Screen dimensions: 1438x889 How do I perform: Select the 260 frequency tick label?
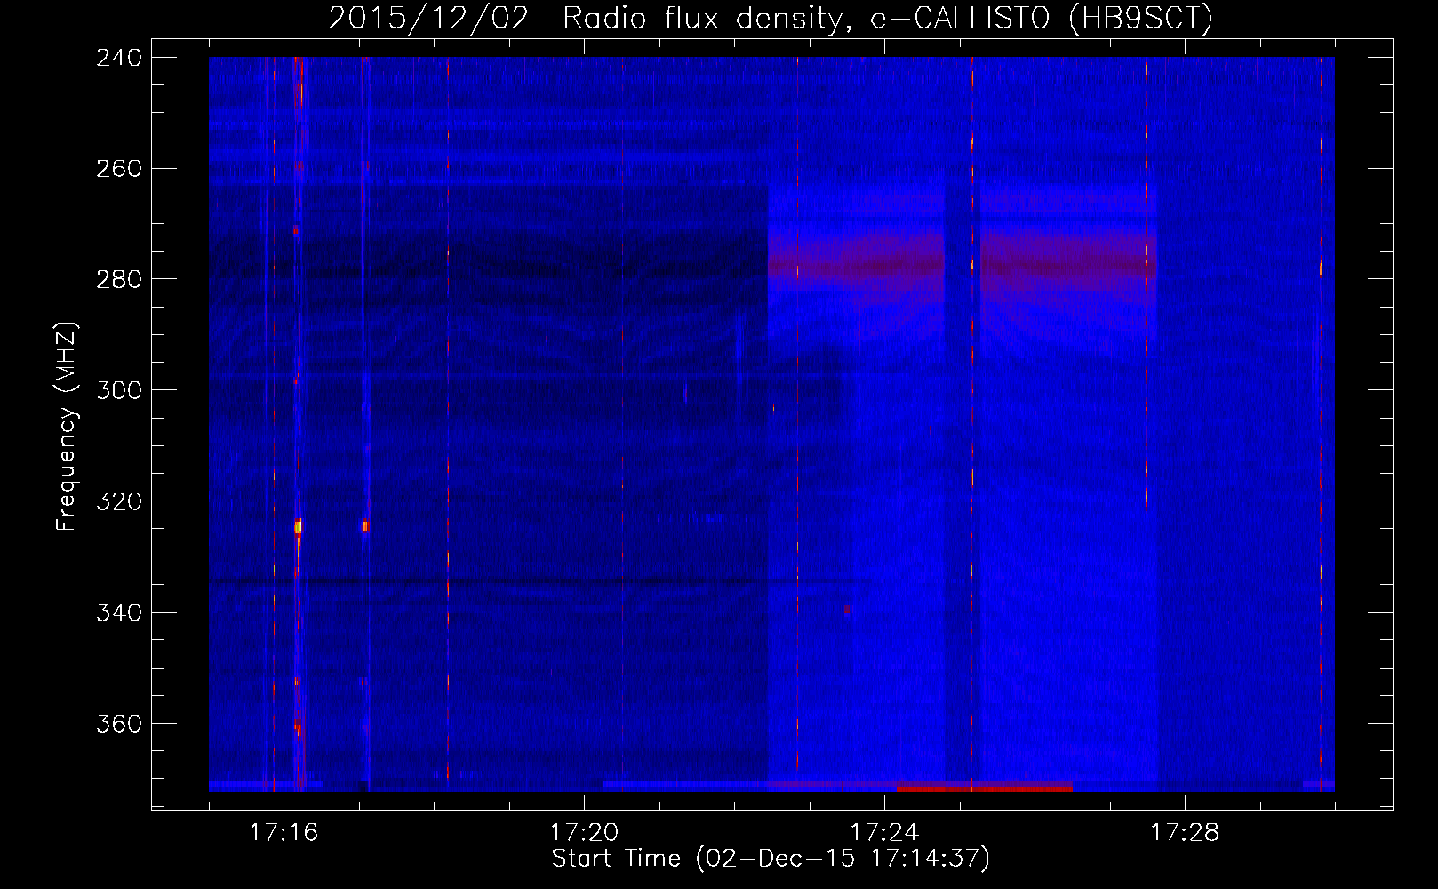click(x=118, y=168)
